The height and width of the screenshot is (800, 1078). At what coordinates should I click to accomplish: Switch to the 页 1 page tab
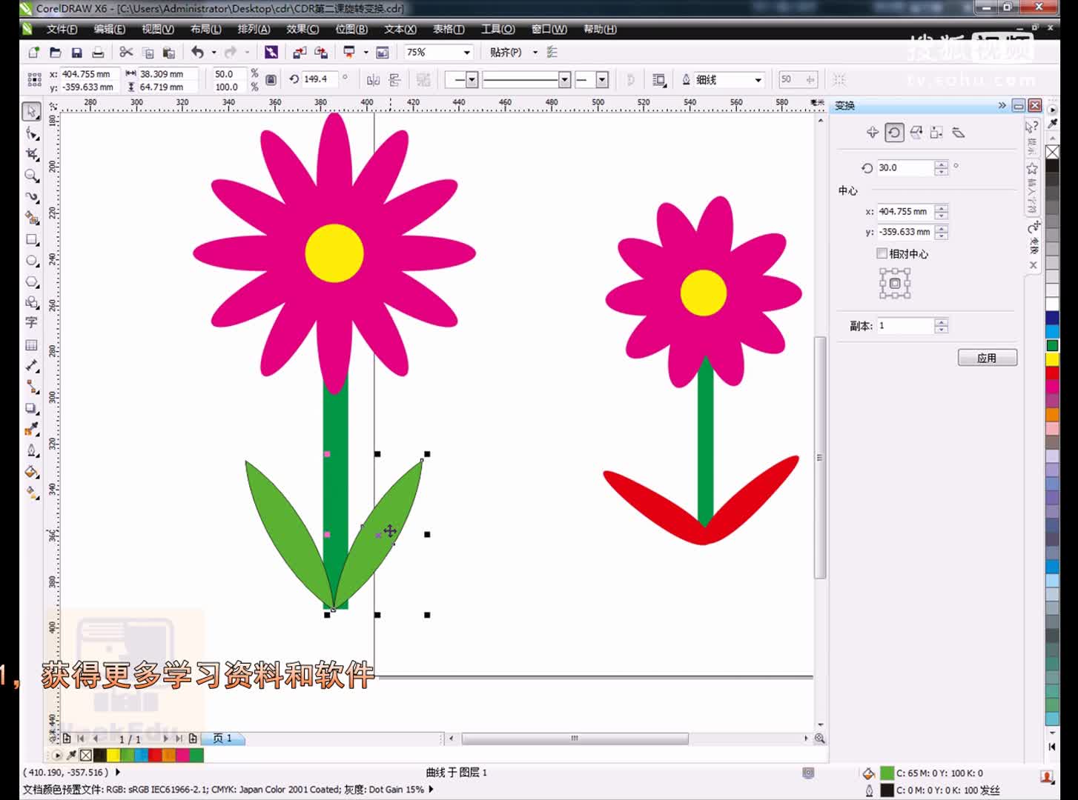click(223, 738)
